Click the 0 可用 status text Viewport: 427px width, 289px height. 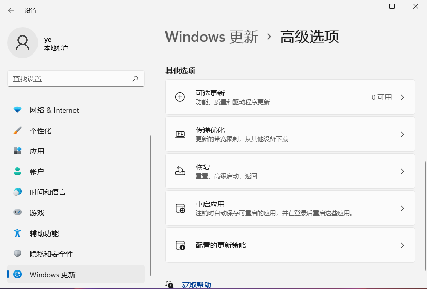[x=381, y=97]
